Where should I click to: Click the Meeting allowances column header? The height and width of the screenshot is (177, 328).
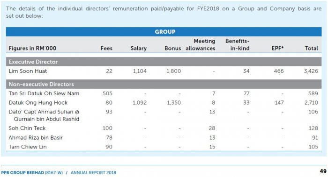click(x=201, y=45)
